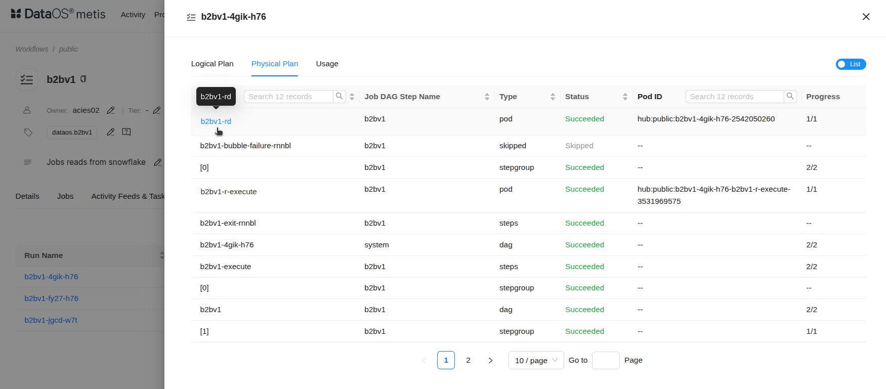Close the b2bv1-4gik-h76 side panel

[x=866, y=17]
